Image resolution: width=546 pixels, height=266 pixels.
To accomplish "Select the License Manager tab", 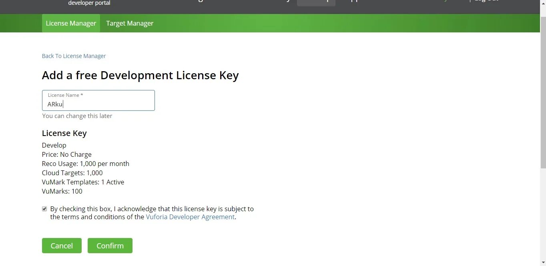I will (71, 23).
